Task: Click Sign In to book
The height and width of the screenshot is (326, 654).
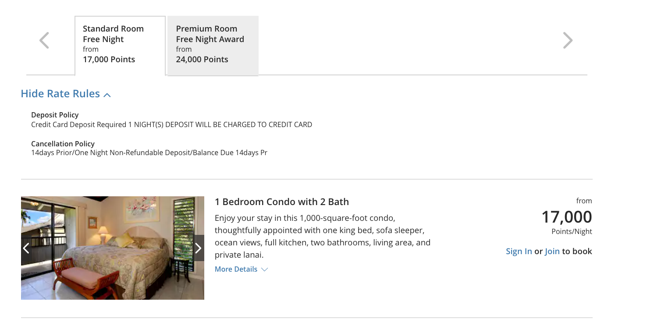Action: tap(519, 251)
